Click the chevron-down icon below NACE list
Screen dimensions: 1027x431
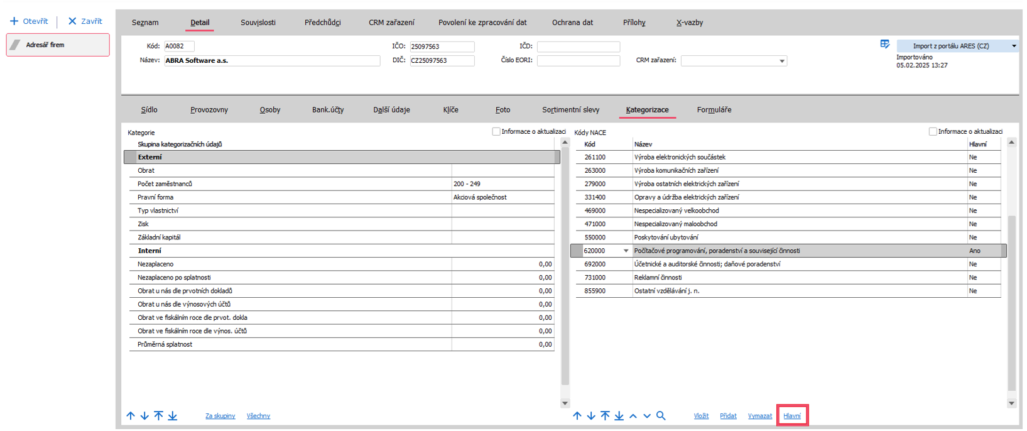coord(647,416)
